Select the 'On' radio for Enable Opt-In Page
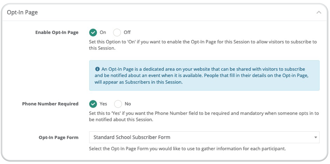 pyautogui.click(x=93, y=33)
